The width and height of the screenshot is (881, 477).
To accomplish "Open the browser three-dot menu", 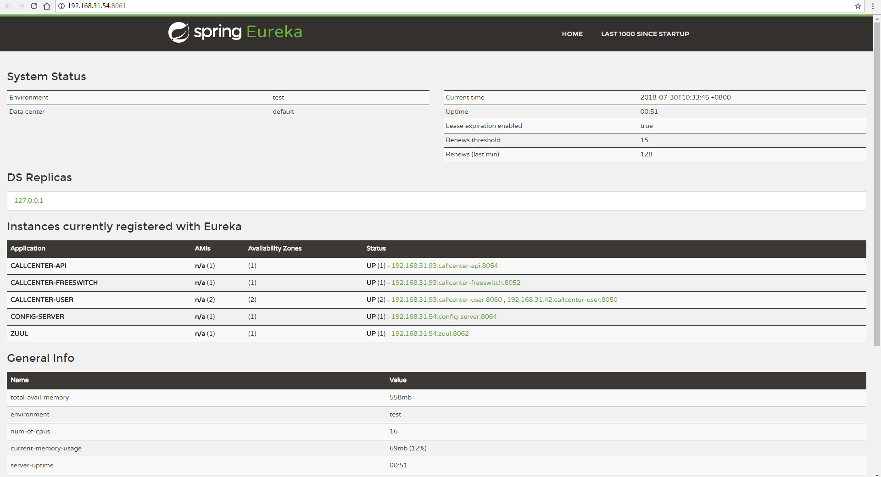I will click(x=872, y=6).
